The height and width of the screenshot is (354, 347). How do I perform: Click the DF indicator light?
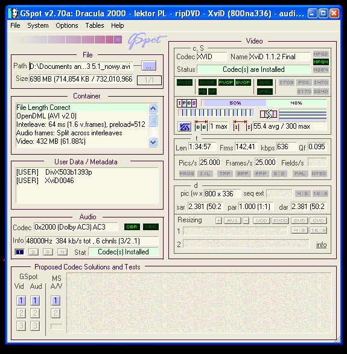(212, 91)
